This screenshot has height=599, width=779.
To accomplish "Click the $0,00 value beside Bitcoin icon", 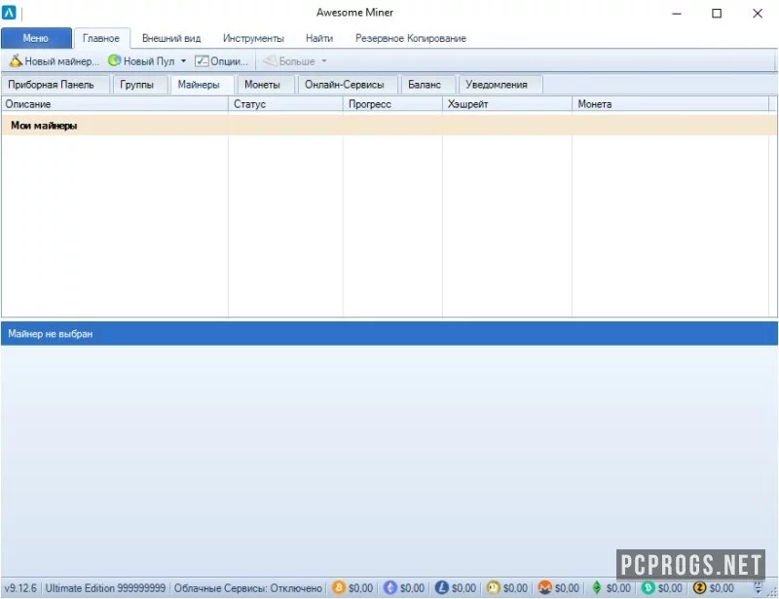I will (360, 588).
